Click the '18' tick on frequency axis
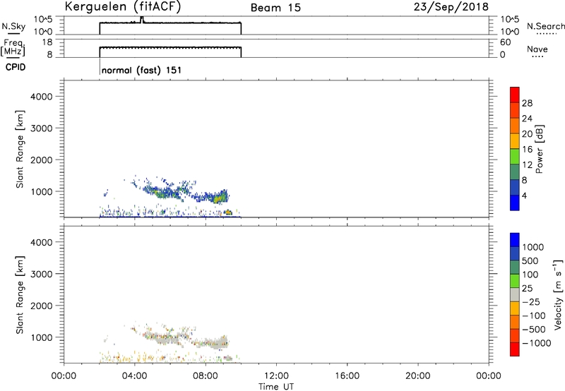Image resolution: width=565 pixels, height=391 pixels. pyautogui.click(x=47, y=42)
